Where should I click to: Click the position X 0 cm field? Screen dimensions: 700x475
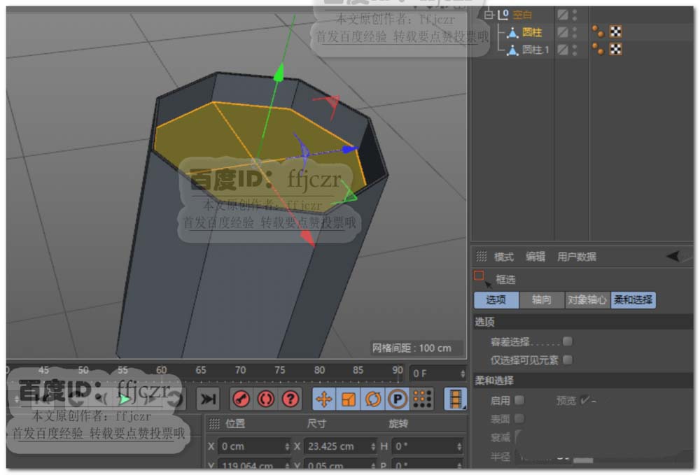[254, 446]
